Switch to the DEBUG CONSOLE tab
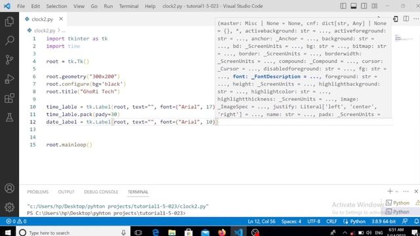This screenshot has width=420, height=236. 101,192
